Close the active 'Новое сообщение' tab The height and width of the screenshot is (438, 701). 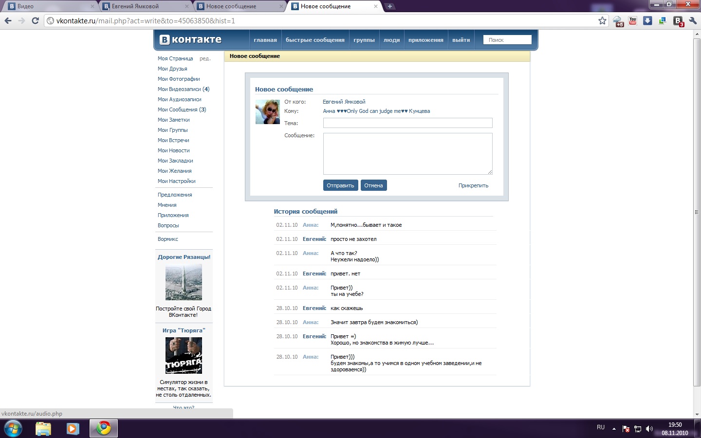(x=375, y=6)
